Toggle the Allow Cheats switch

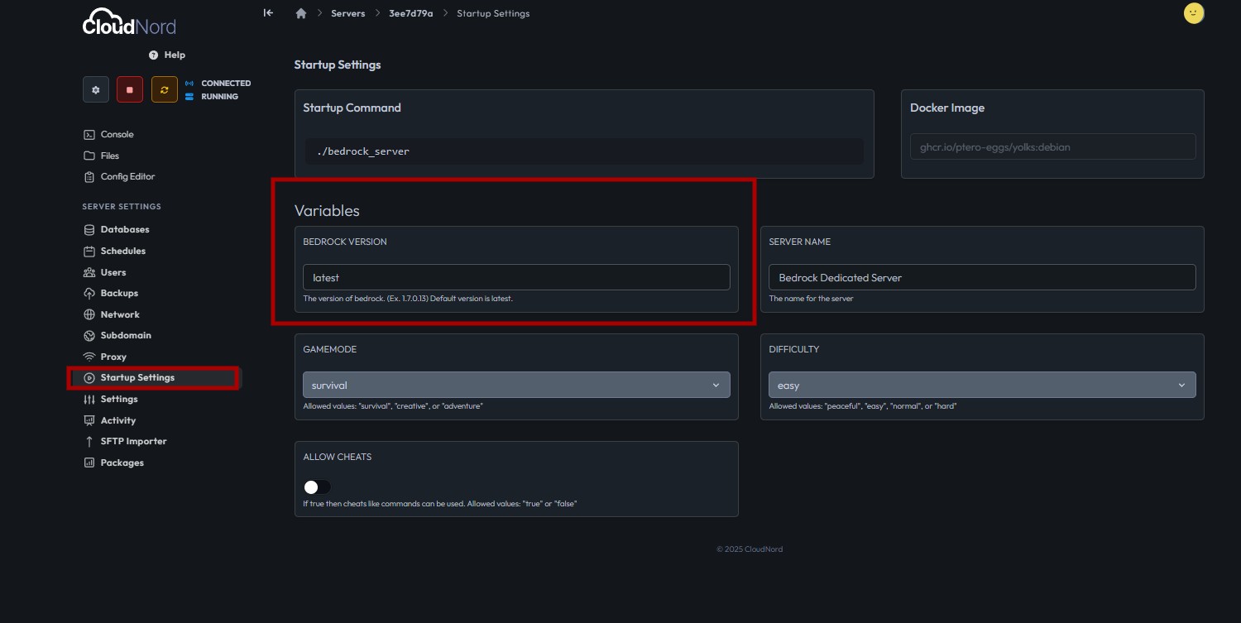point(317,487)
